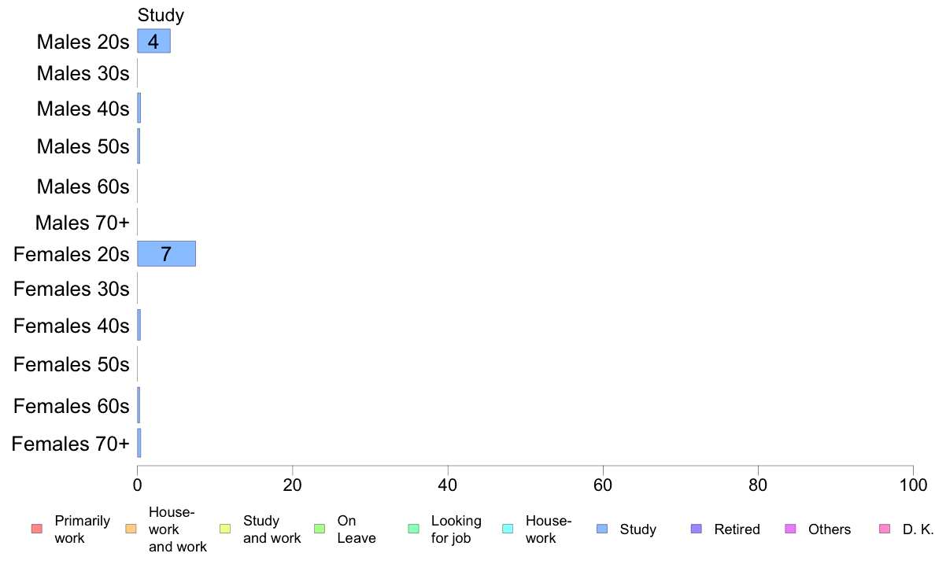Click the Housework and work orange swatch
This screenshot has height=579, width=935.
tap(131, 529)
